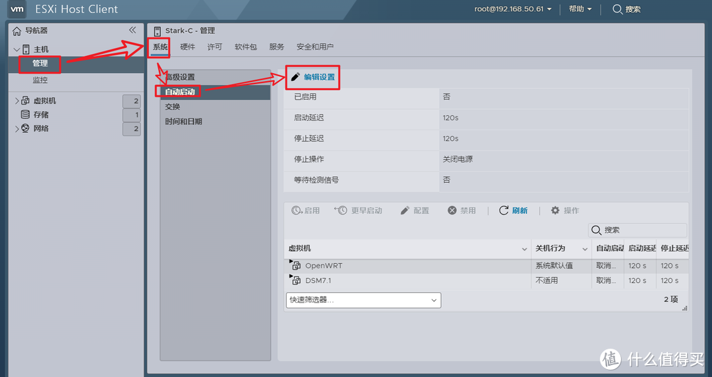Click the virtual machines icon beside 虚拟机
This screenshot has width=712, height=377.
[x=26, y=101]
